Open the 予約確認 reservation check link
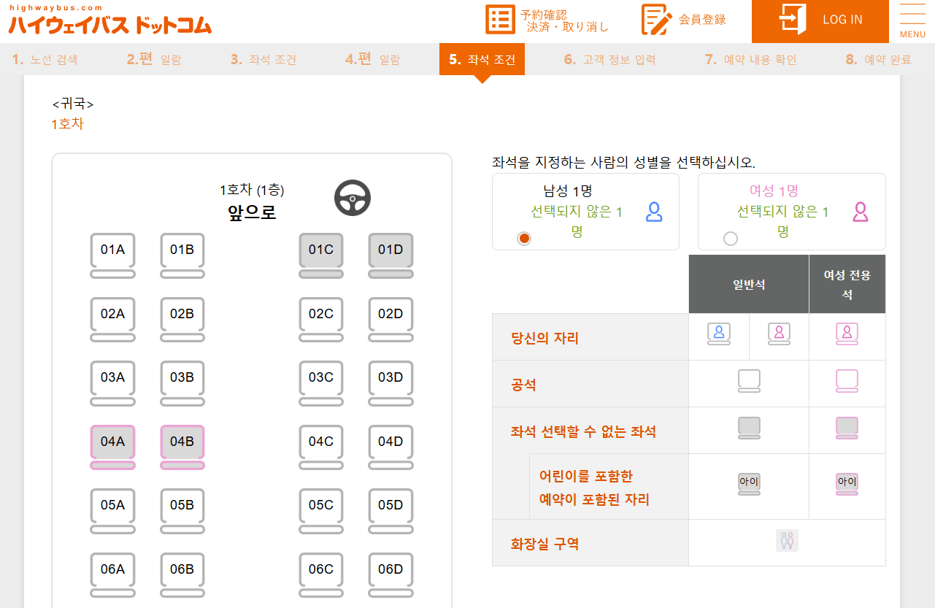Screen dimensions: 935x608 (x=547, y=20)
